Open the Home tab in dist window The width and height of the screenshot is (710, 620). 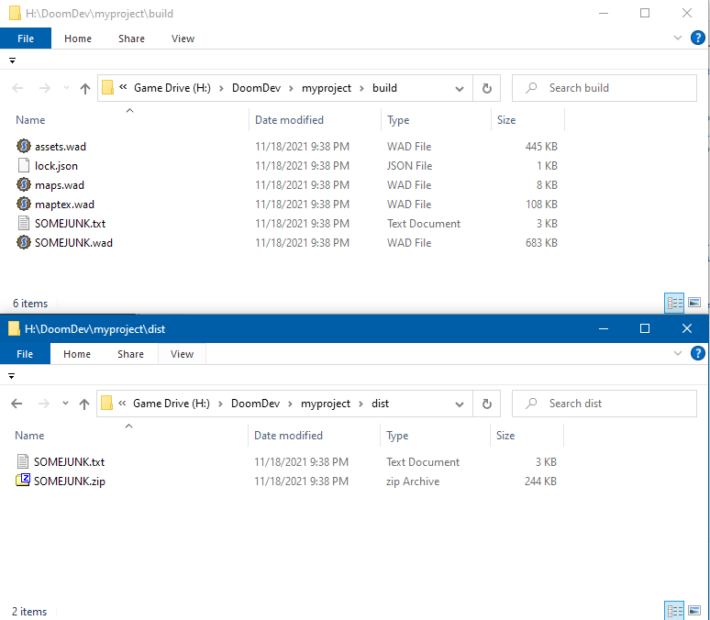pos(77,354)
